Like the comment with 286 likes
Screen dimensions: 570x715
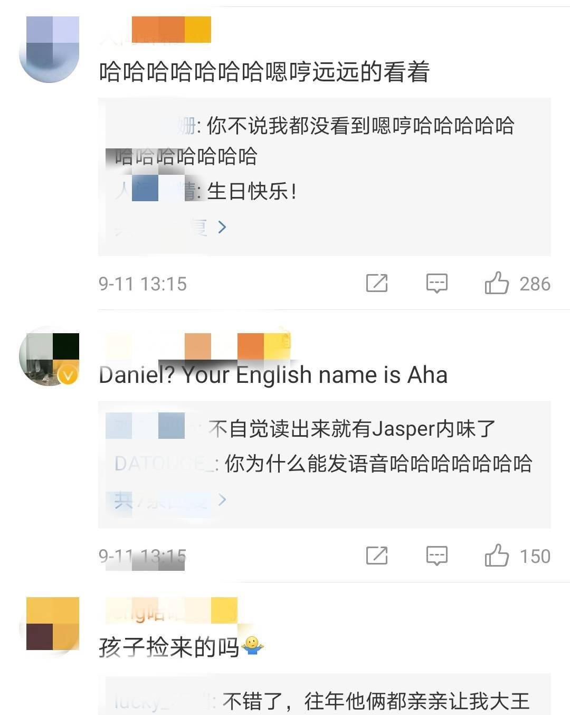pyautogui.click(x=497, y=284)
